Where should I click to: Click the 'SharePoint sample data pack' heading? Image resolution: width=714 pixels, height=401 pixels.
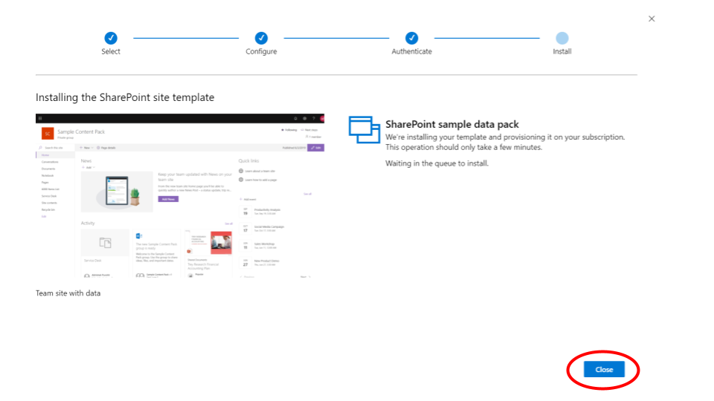tap(452, 124)
